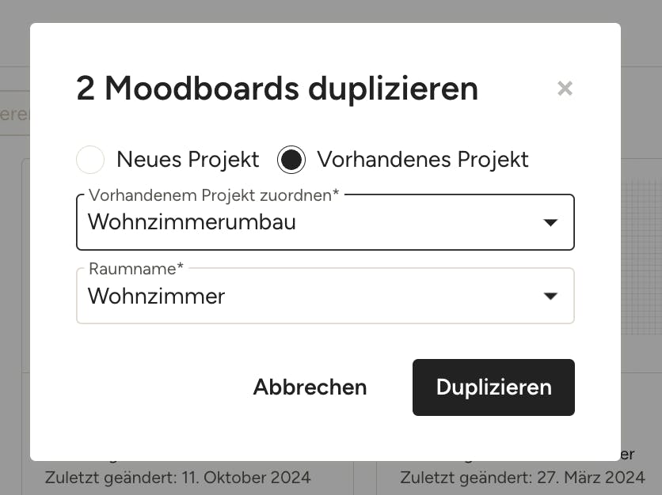662x495 pixels.
Task: Select the Neues Projekt radio button
Action: click(x=90, y=160)
